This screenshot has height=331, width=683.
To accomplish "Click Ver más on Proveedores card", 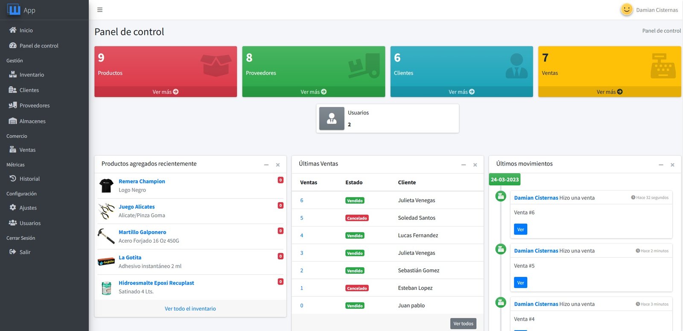I will [314, 92].
